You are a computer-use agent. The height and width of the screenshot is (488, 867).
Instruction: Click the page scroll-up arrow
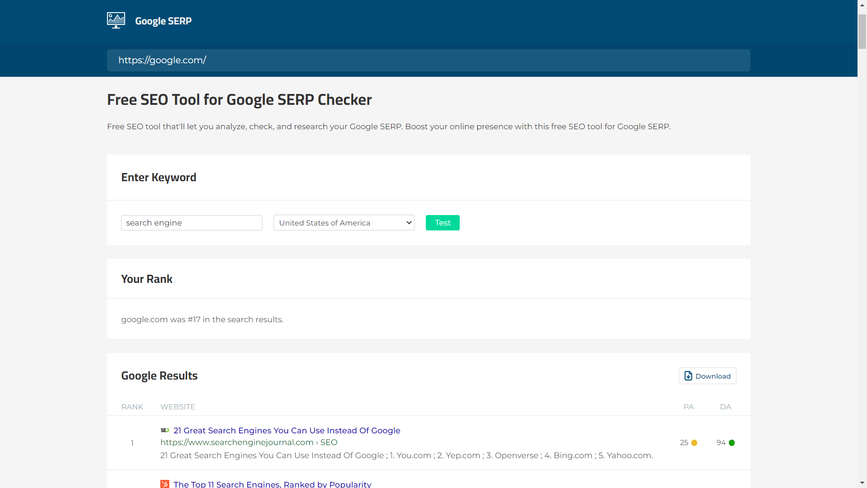[x=862, y=5]
